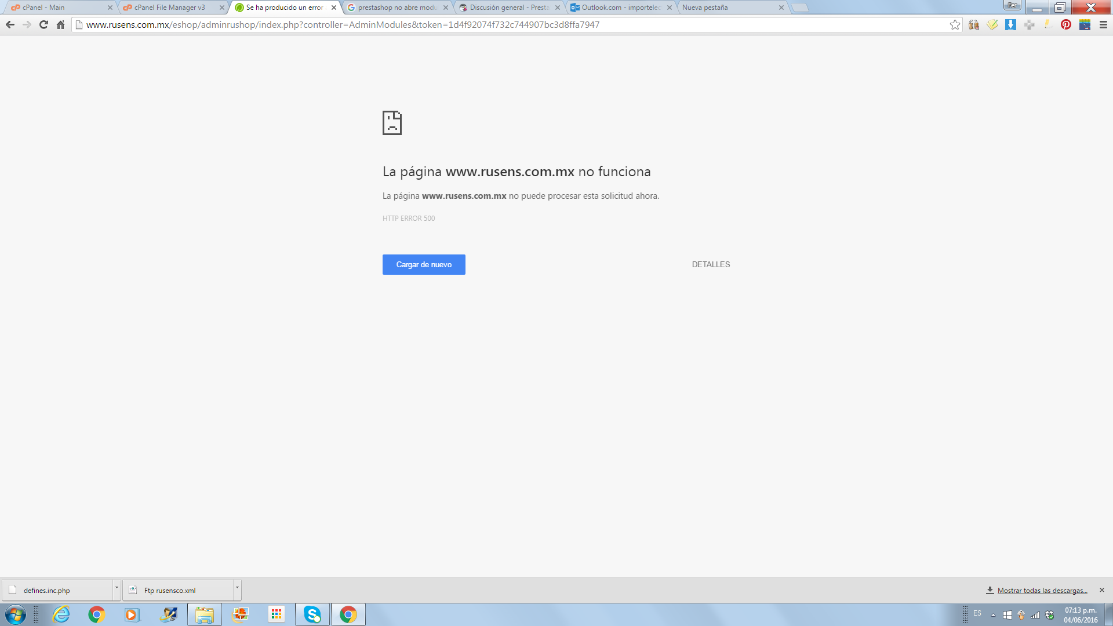Open the Pinterest extension icon
Screen dimensions: 1113x626
point(1066,24)
